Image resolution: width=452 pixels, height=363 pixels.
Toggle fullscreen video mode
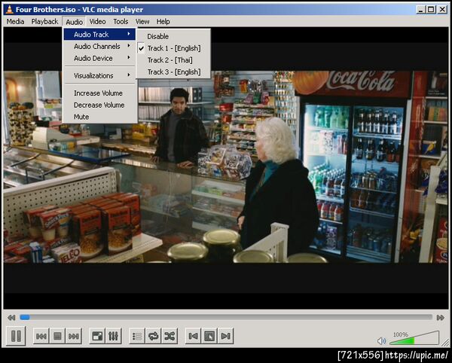click(97, 336)
